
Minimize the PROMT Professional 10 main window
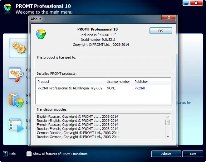(x=186, y=3)
